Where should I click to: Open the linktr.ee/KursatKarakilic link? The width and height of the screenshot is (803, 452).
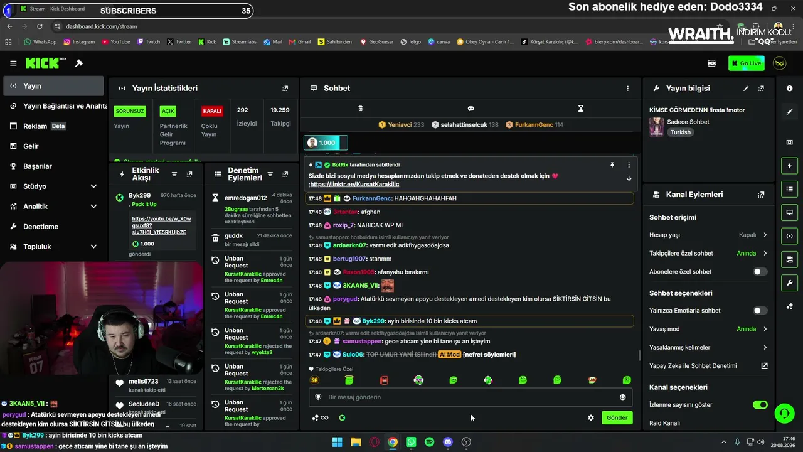click(354, 185)
